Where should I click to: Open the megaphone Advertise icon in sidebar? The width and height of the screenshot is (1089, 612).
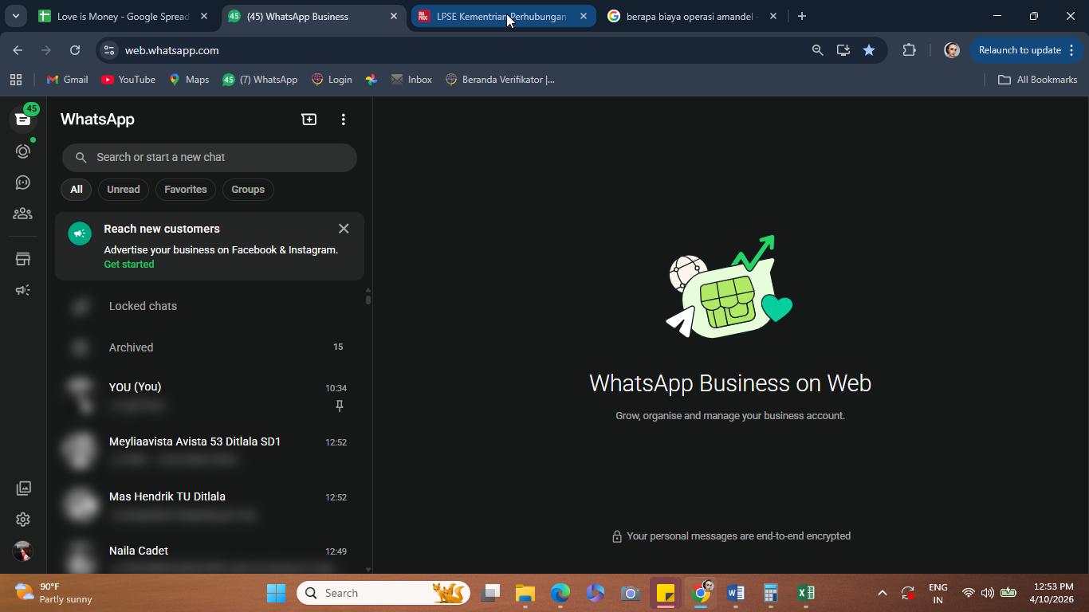pyautogui.click(x=23, y=290)
